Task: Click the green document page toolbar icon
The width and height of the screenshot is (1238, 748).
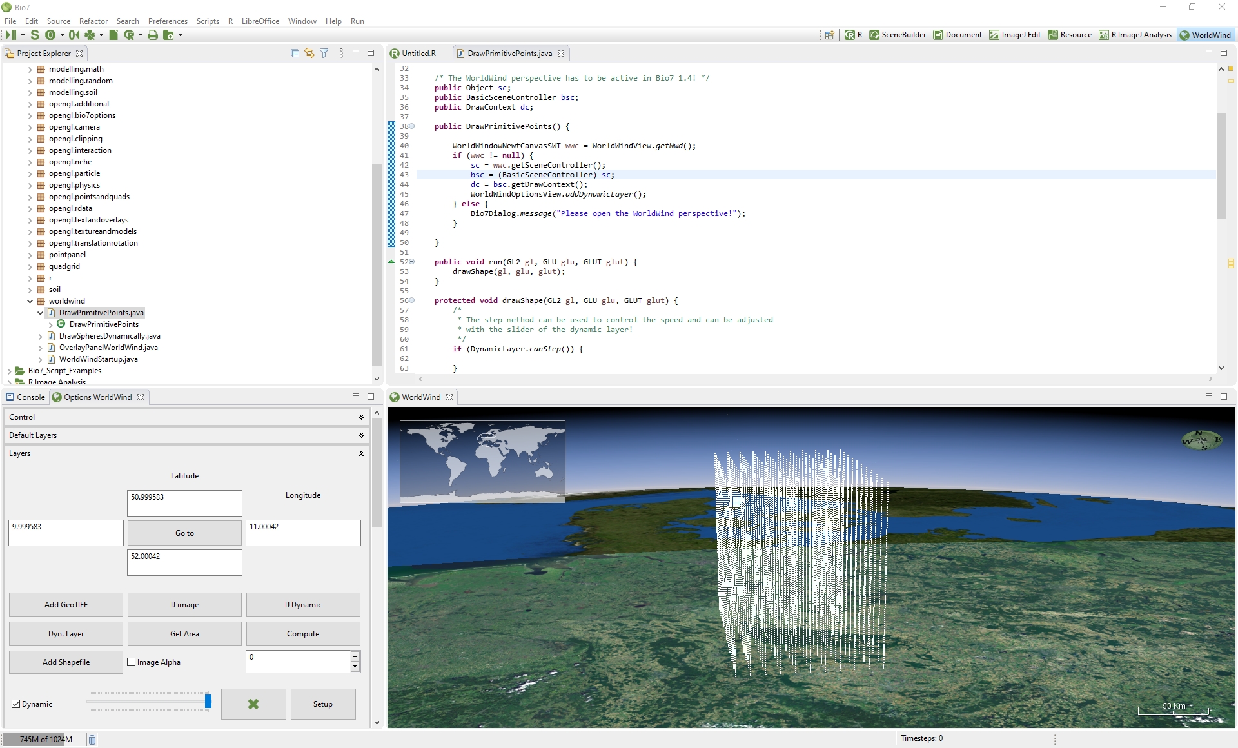Action: coord(113,35)
